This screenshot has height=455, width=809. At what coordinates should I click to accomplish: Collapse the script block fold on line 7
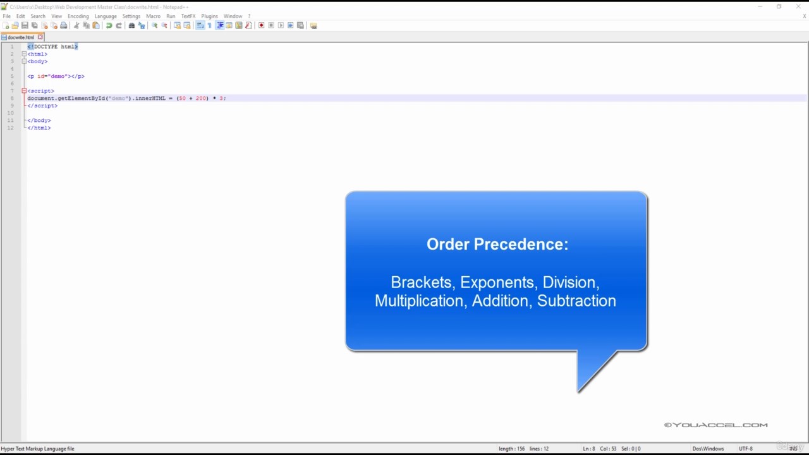[x=24, y=91]
